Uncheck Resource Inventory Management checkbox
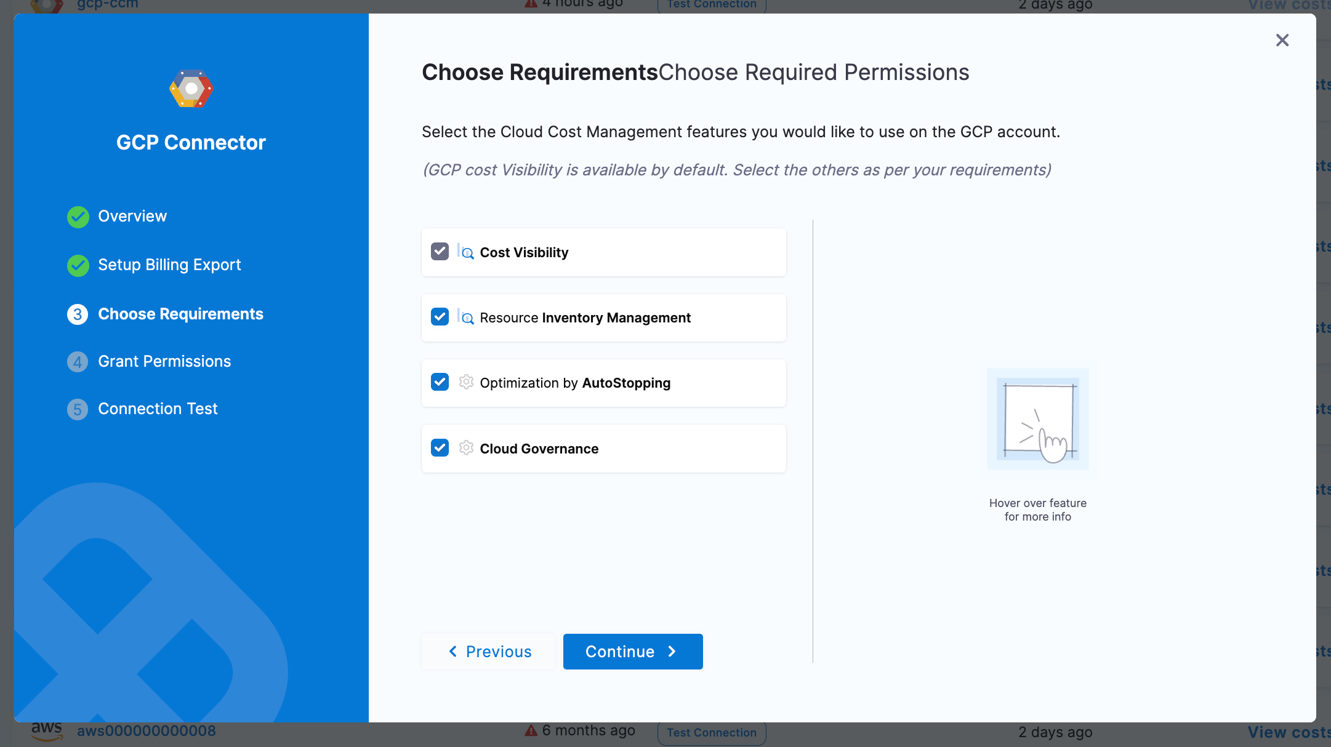The width and height of the screenshot is (1331, 747). click(440, 317)
